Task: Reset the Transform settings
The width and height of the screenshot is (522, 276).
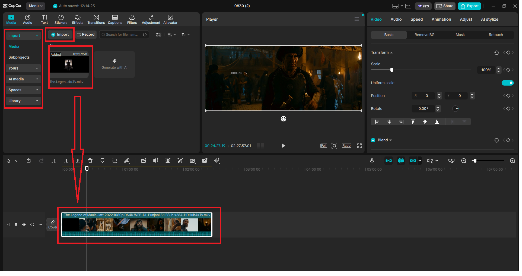Action: (496, 53)
